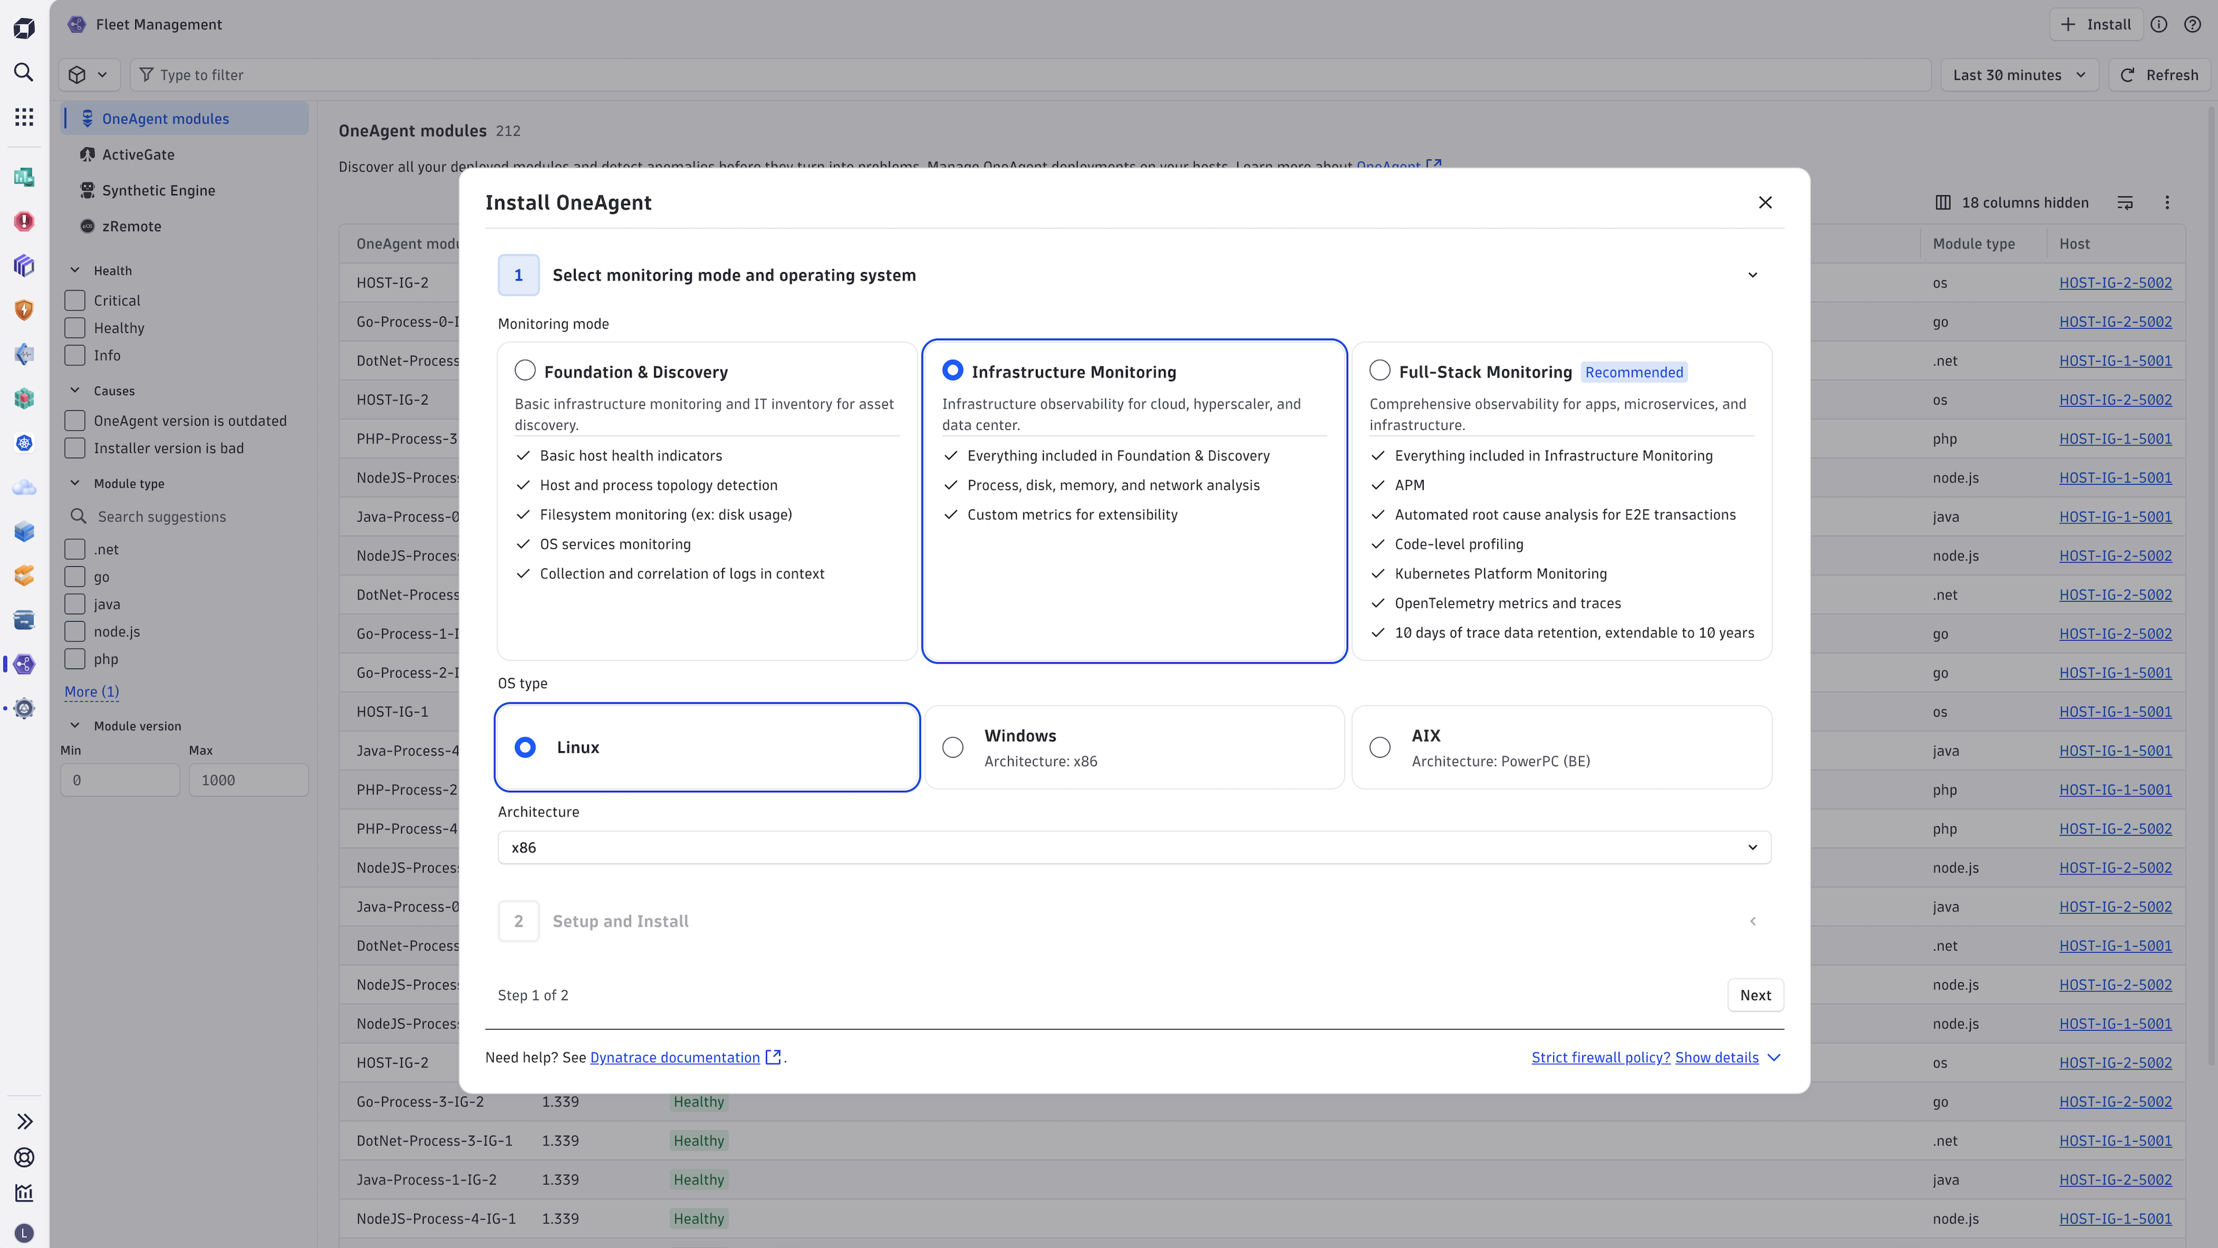Image resolution: width=2218 pixels, height=1248 pixels.
Task: Select Full-Stack Monitoring mode
Action: click(x=1379, y=371)
